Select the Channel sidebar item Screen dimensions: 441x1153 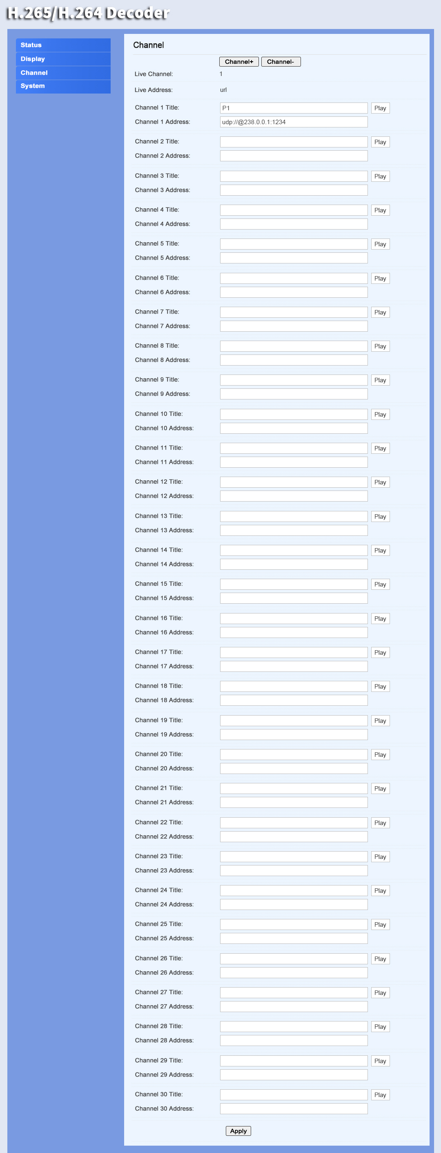pos(63,73)
